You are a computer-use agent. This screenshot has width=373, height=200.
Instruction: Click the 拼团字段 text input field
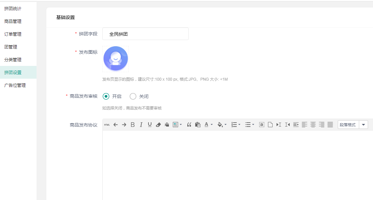tap(145, 34)
